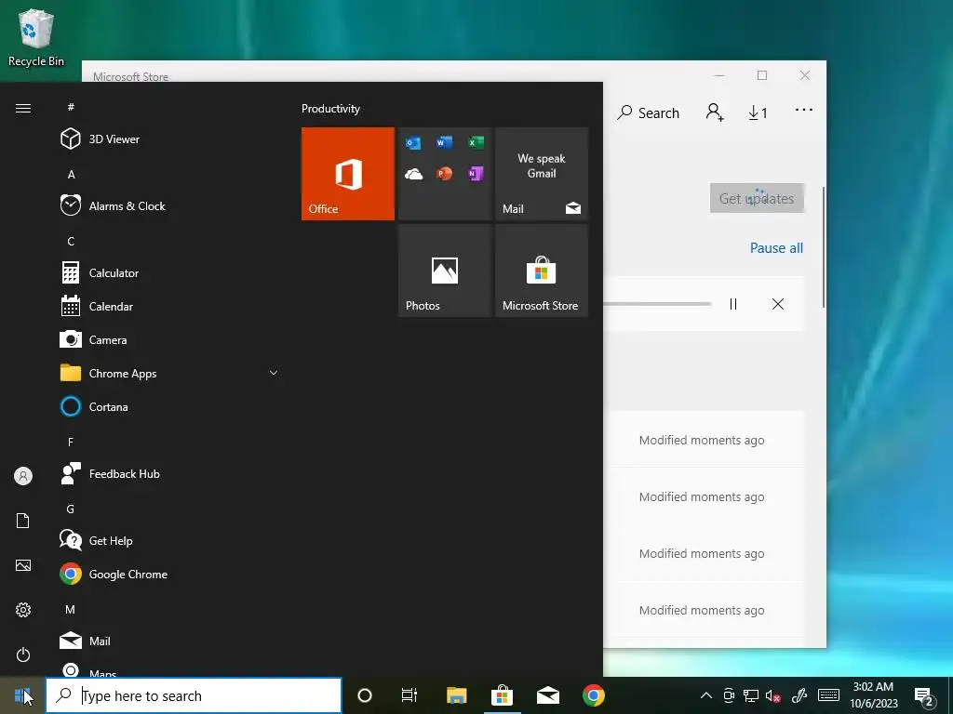This screenshot has width=953, height=714.
Task: Expand the Chrome Apps folder chevron
Action: (274, 373)
